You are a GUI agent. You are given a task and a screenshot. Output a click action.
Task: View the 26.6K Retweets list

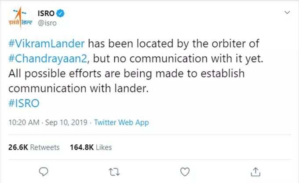pyautogui.click(x=34, y=147)
